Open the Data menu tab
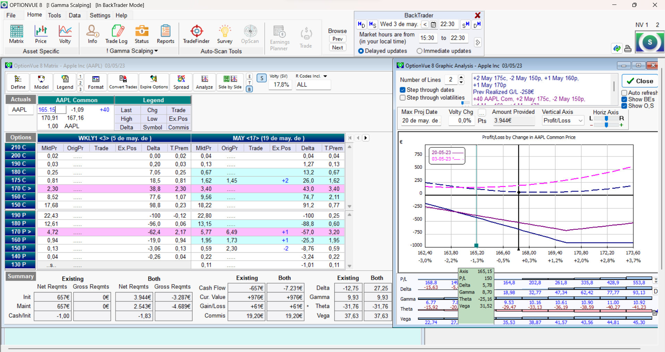The width and height of the screenshot is (665, 352). pos(75,15)
